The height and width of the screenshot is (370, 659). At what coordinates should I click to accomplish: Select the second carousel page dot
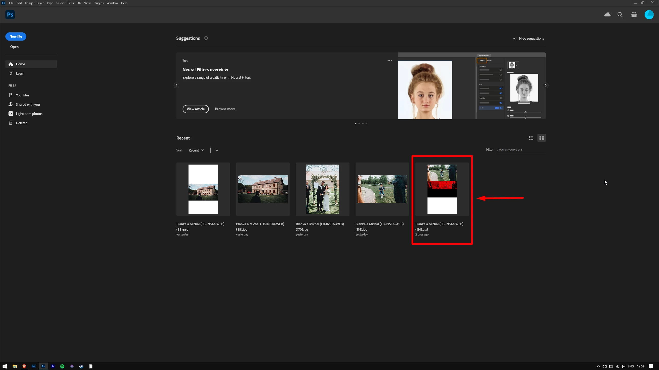point(359,123)
